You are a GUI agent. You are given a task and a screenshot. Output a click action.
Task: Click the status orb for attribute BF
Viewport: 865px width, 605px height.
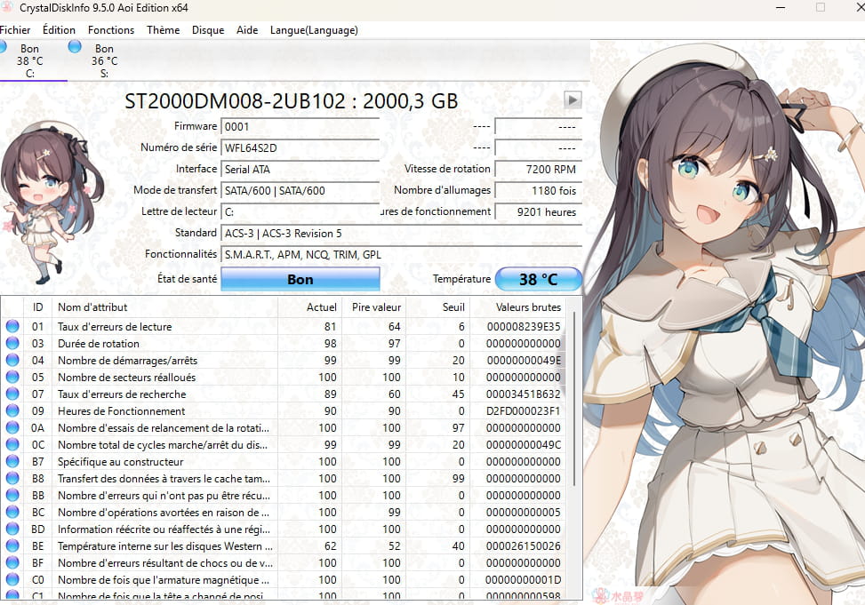click(x=12, y=562)
